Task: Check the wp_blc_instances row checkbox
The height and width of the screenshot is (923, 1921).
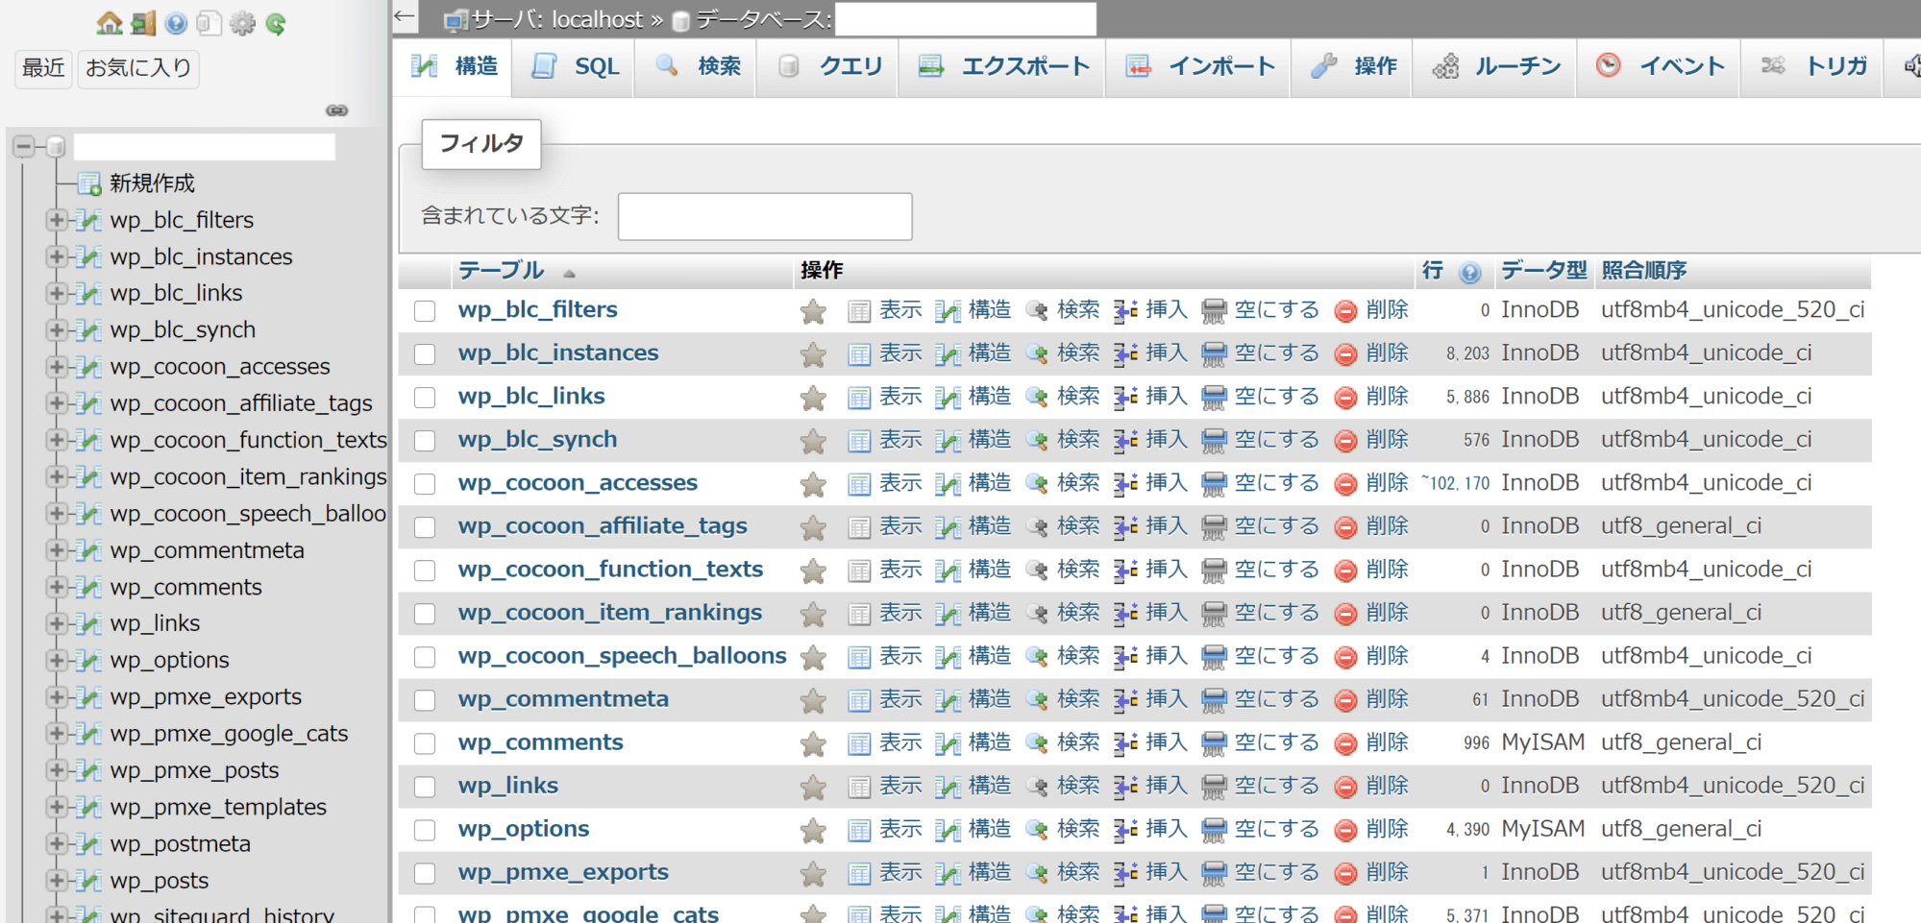Action: pos(425,354)
